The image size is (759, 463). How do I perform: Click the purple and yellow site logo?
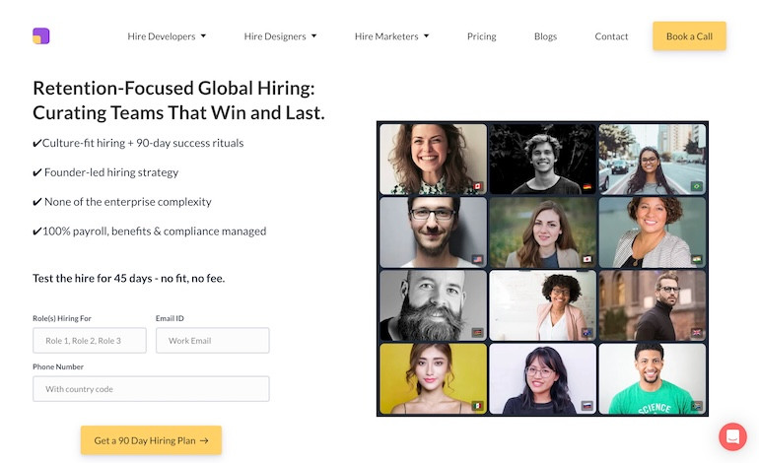(x=40, y=36)
